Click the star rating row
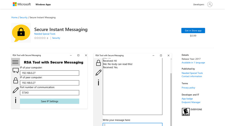 (x=40, y=38)
